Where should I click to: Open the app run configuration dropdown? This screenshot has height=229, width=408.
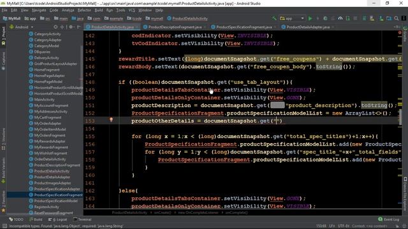tap(292, 18)
